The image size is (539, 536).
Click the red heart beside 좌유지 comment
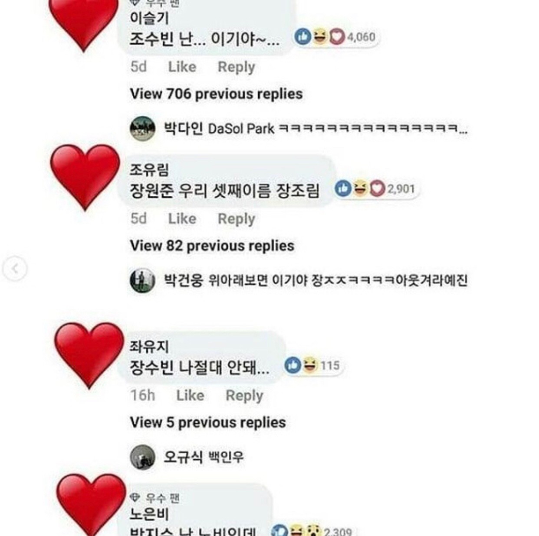(89, 355)
